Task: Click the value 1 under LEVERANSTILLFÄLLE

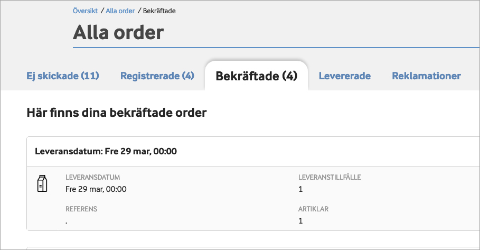Action: (x=300, y=189)
